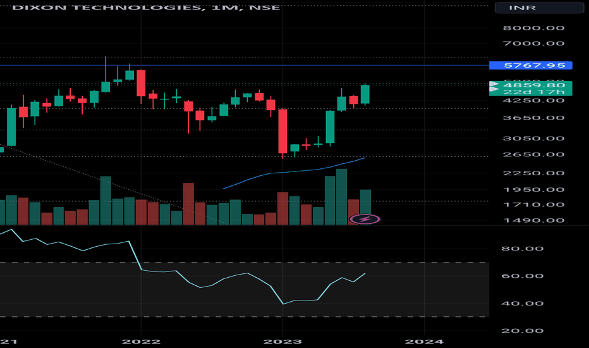
Task: Click the 1710.00 price axis label
Action: tap(533, 204)
